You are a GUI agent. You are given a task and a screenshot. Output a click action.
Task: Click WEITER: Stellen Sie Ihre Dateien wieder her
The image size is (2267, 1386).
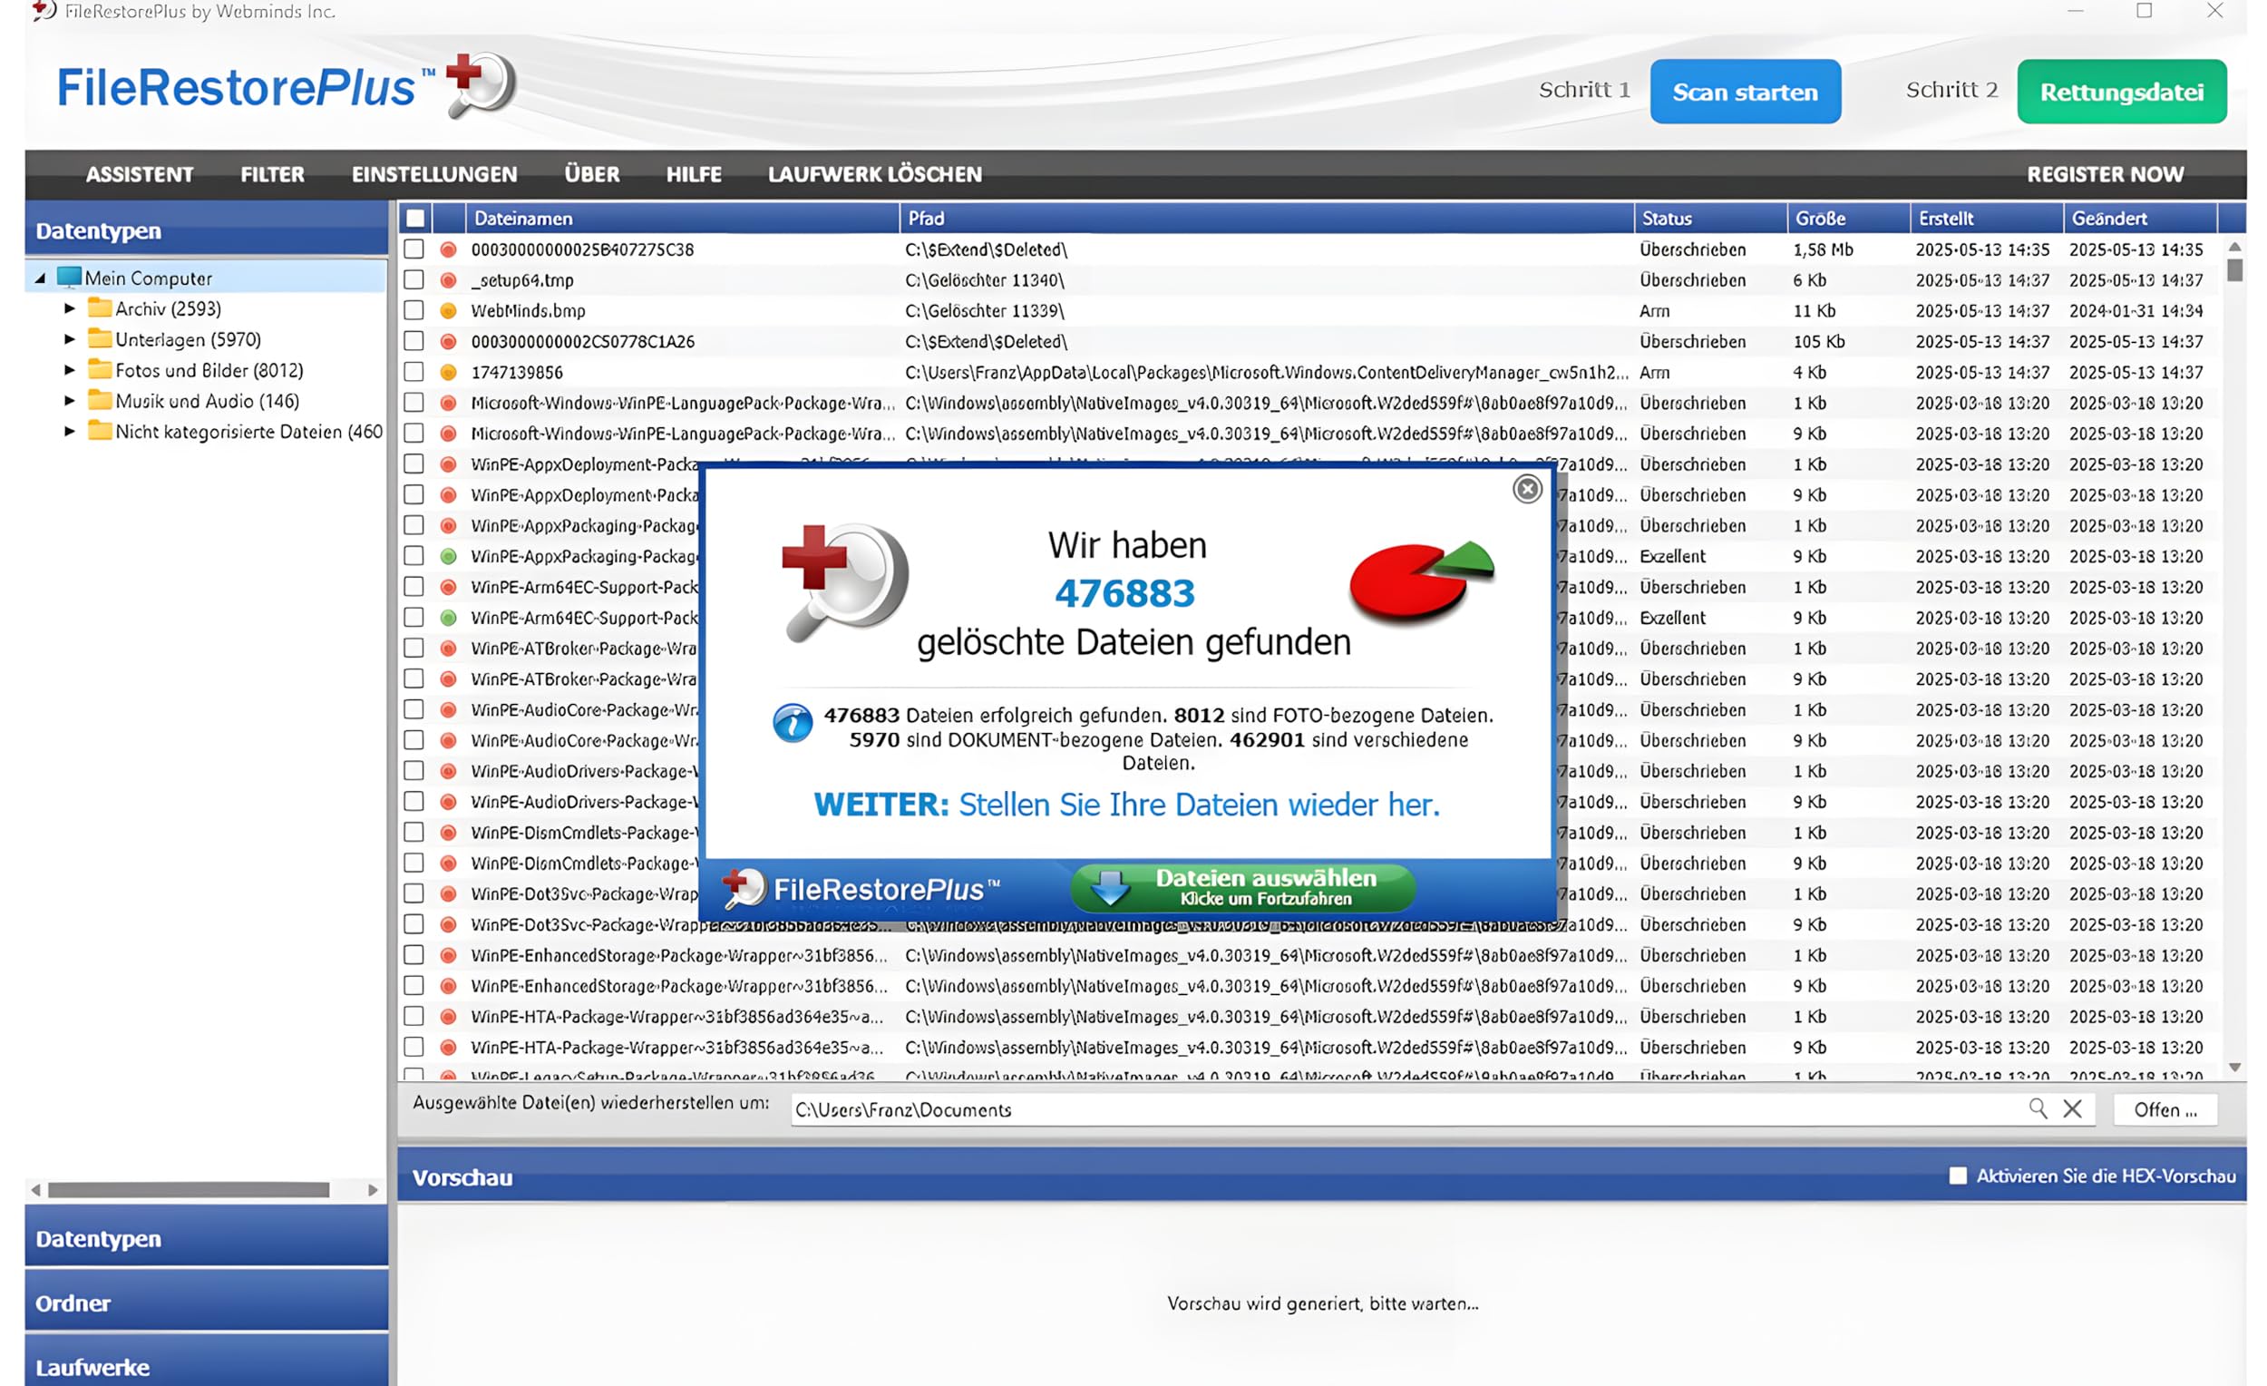pos(1127,805)
